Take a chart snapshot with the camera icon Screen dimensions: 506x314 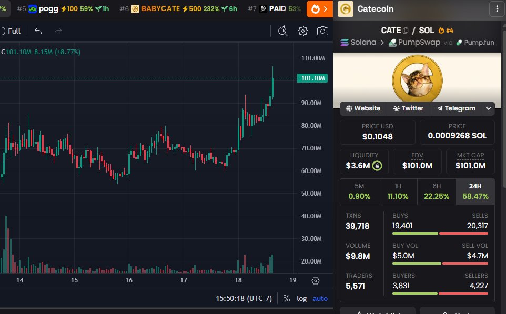pos(322,31)
